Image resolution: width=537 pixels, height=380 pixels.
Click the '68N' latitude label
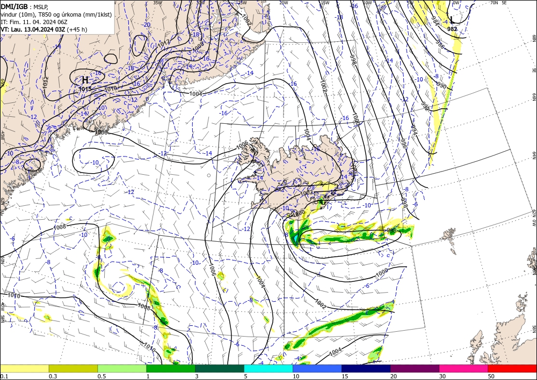[x=534, y=38]
